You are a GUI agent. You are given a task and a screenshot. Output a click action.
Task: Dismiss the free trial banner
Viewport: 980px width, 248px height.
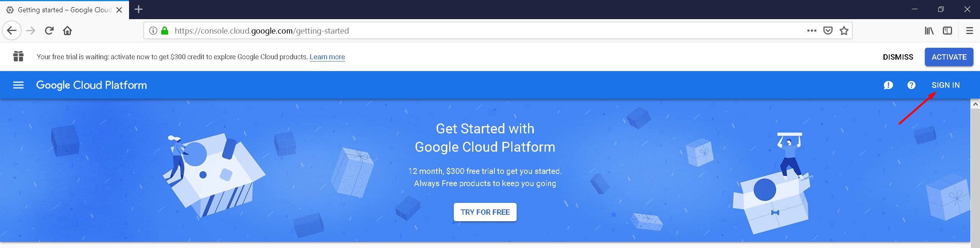(898, 57)
